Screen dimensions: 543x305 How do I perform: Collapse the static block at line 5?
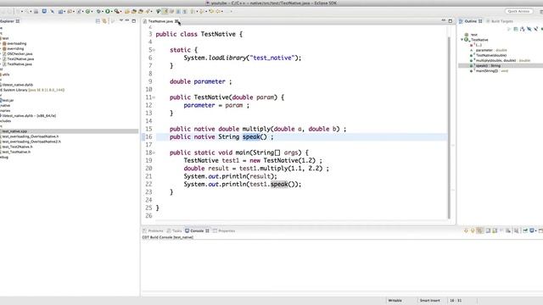[154, 50]
